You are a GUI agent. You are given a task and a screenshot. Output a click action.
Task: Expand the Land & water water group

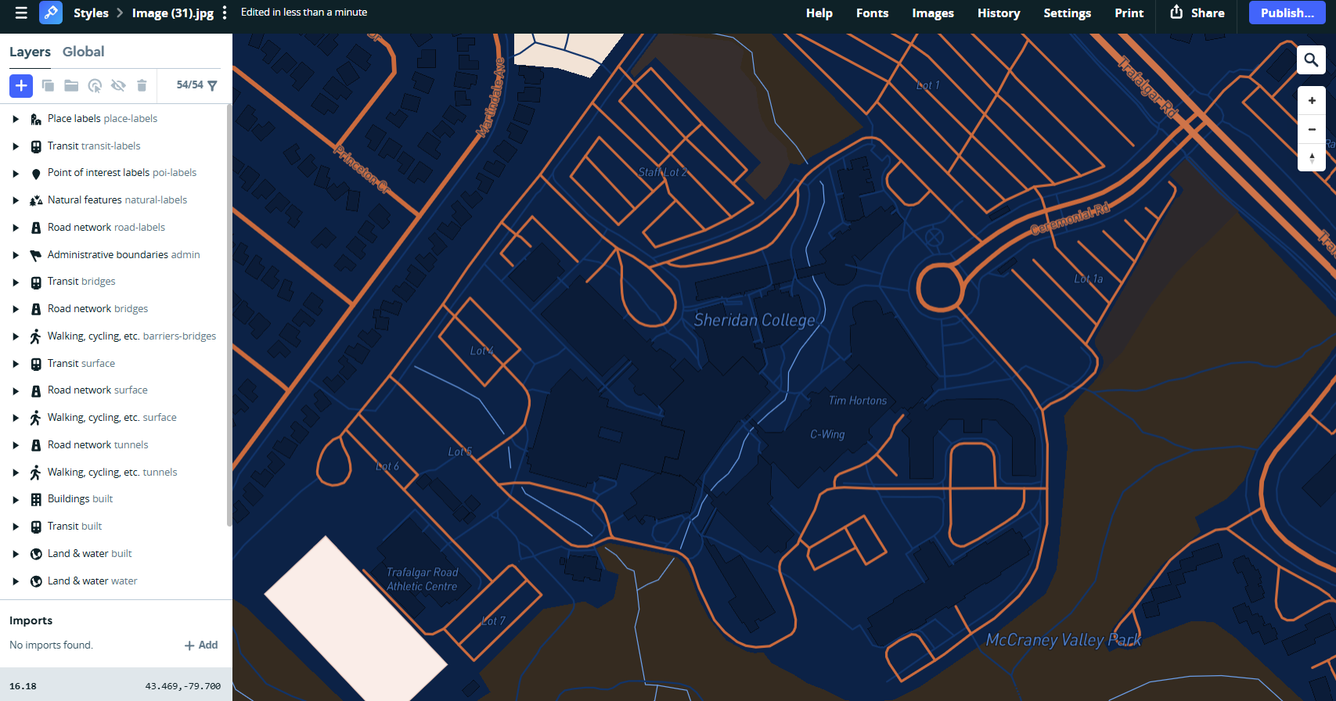(16, 581)
